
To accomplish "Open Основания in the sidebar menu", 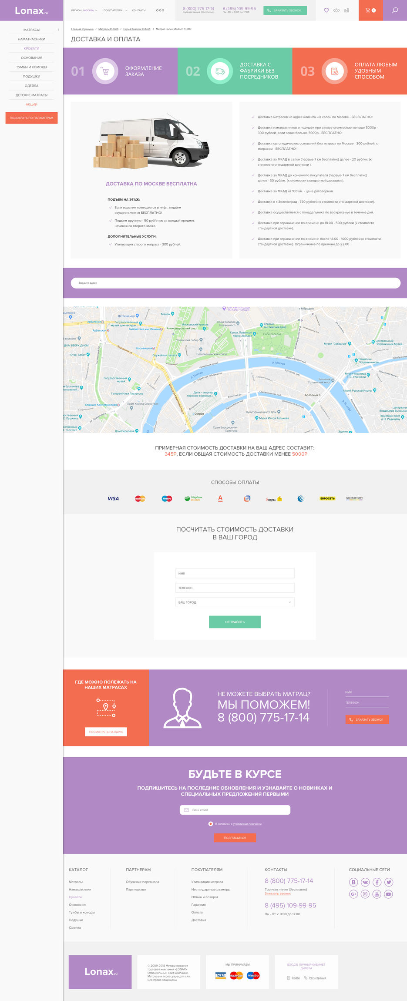I will 31,58.
